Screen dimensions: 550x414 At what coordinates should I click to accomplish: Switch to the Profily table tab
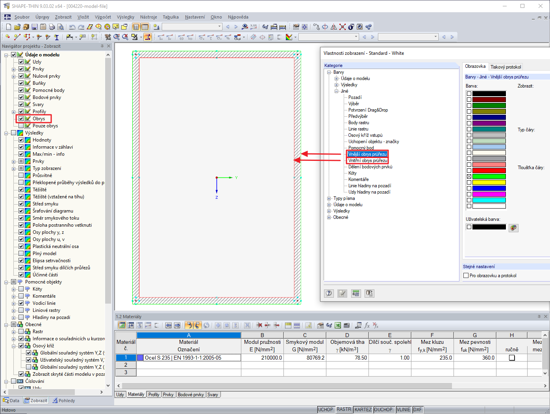click(x=154, y=395)
